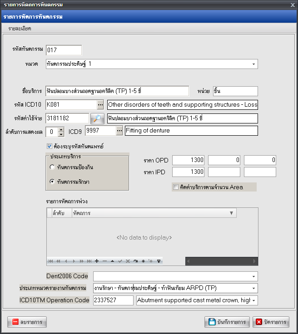Add a record with the grid plus icon

pyautogui.click(x=97, y=261)
